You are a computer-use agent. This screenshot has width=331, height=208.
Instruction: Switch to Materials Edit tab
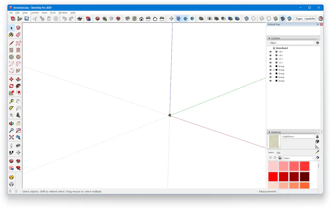pyautogui.click(x=278, y=153)
